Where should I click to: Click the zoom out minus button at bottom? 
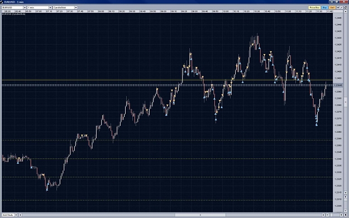[x=327, y=215]
